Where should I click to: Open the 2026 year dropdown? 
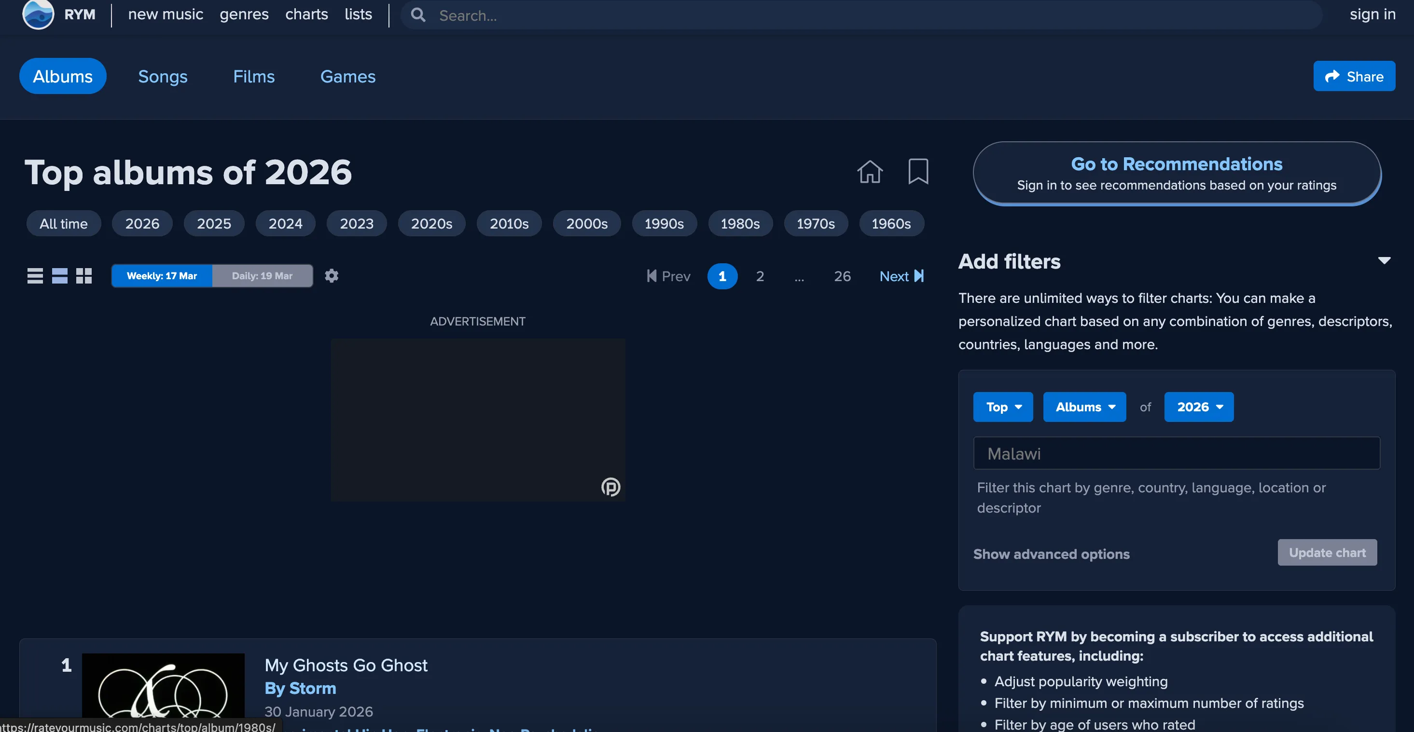[1198, 407]
